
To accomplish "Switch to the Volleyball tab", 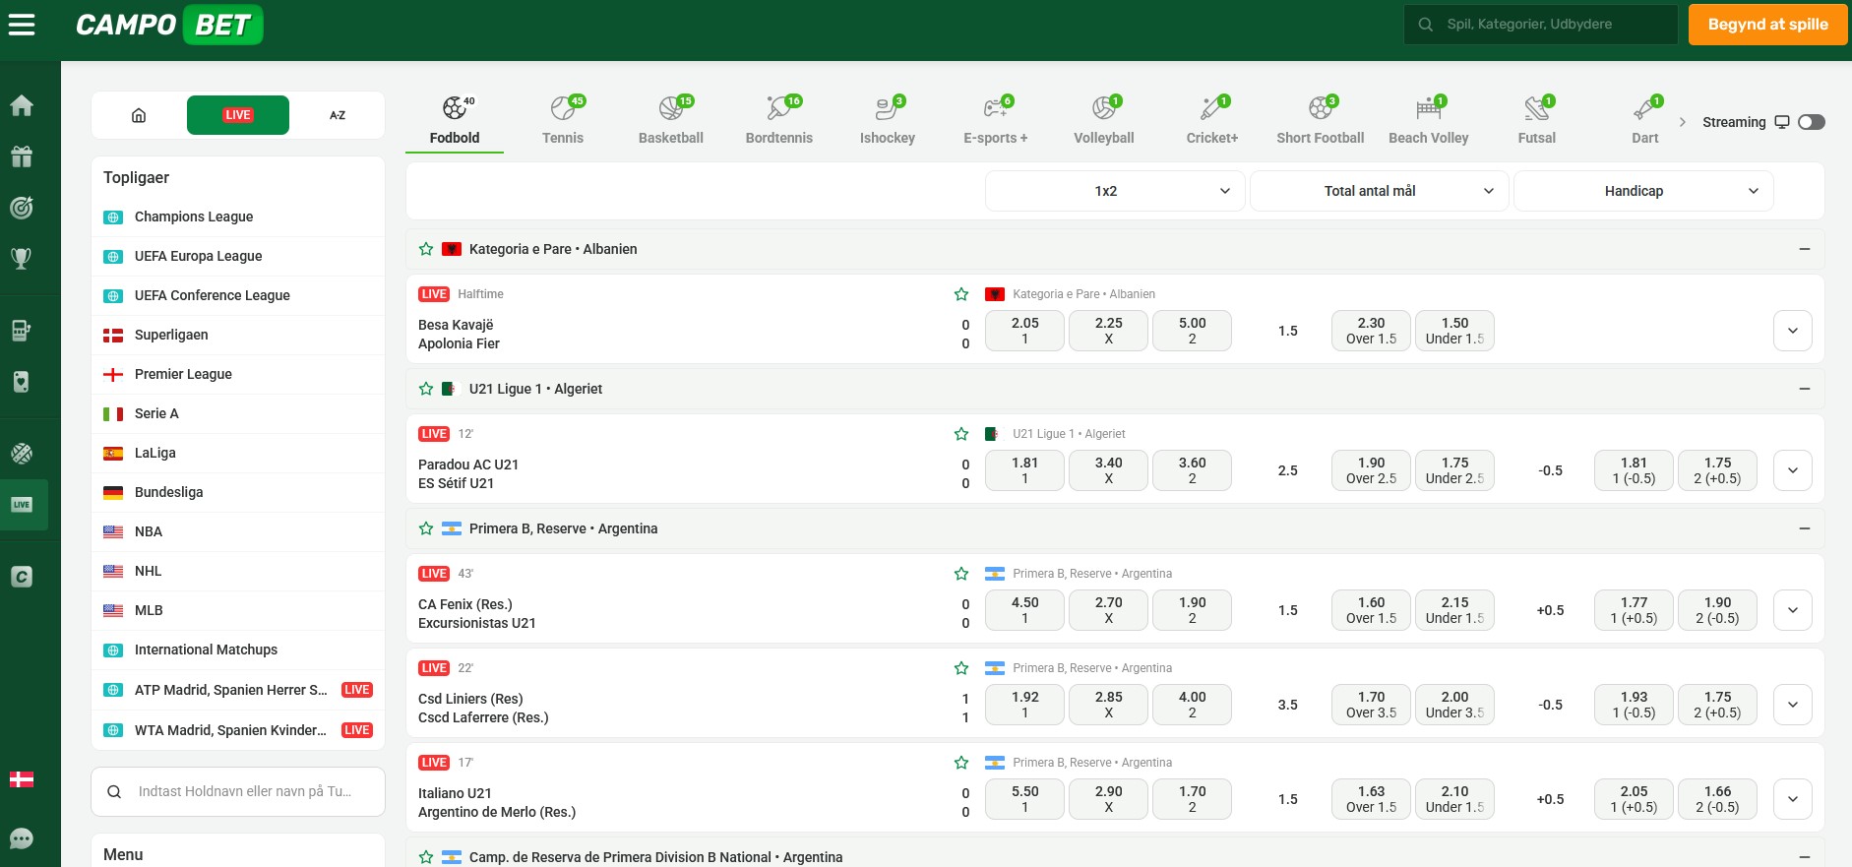I will click(x=1104, y=121).
